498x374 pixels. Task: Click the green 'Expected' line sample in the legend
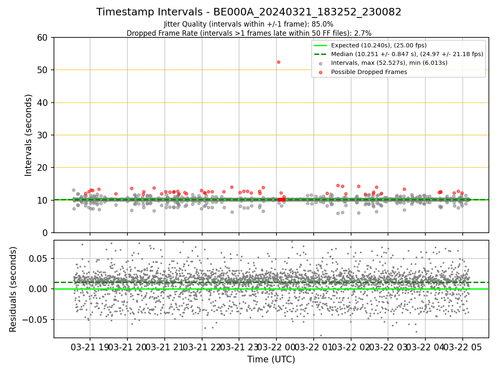point(321,45)
